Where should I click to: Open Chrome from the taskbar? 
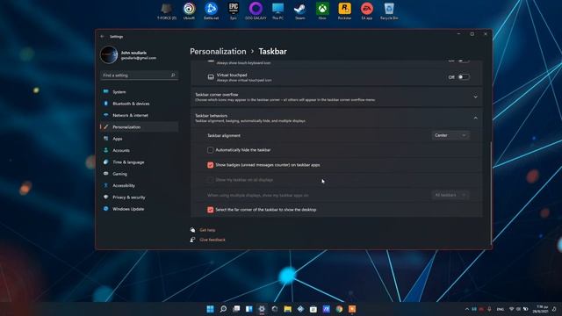(x=340, y=309)
